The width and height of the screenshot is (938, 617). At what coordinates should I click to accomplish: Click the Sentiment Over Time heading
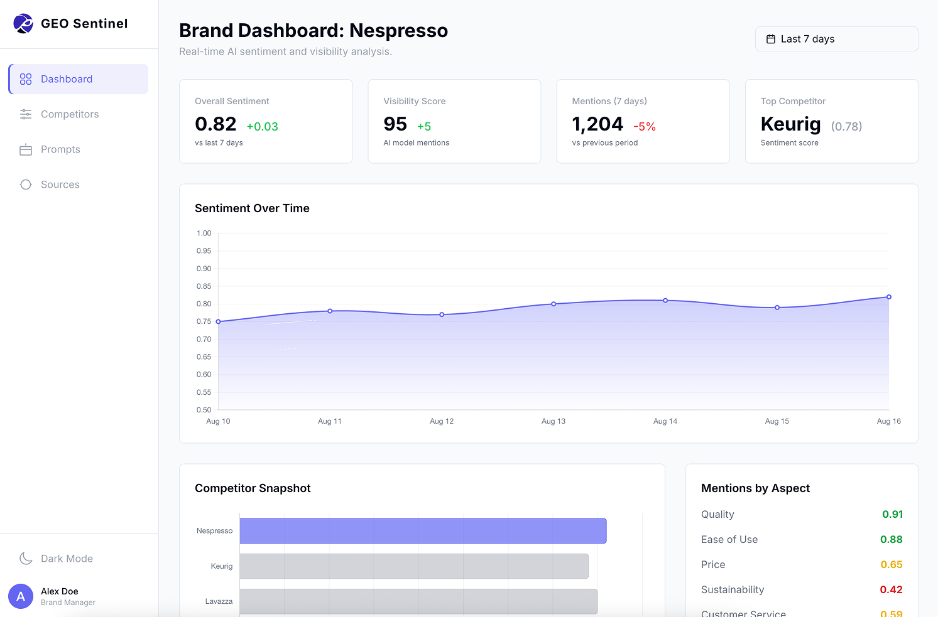click(x=252, y=208)
